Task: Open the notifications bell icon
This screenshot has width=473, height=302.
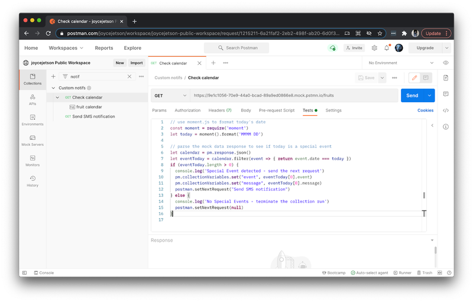Action: point(387,48)
